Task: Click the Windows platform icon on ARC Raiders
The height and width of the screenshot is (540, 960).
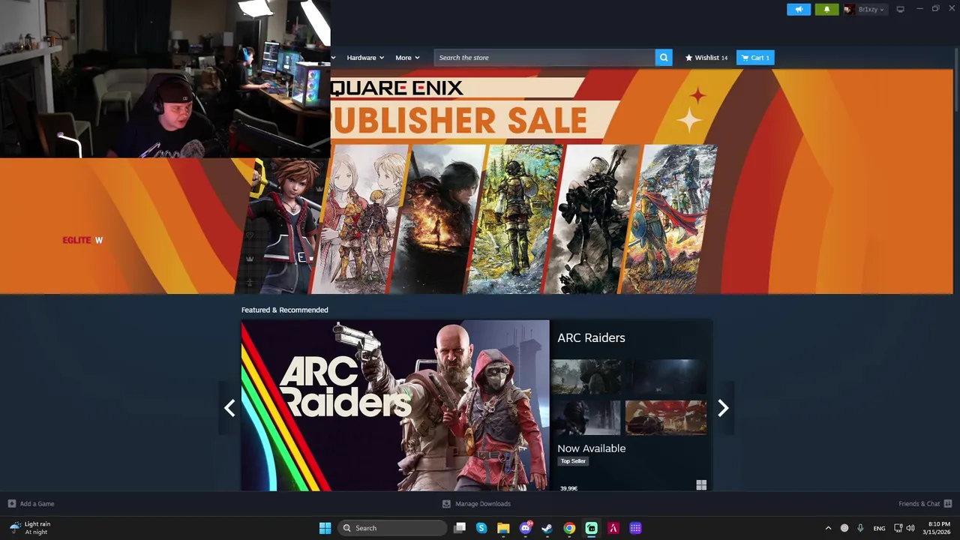Action: pos(701,485)
